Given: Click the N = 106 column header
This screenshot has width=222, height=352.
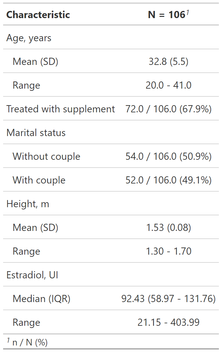Looking at the screenshot, I should click(168, 15).
